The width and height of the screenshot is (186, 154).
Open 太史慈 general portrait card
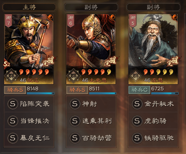91,49
